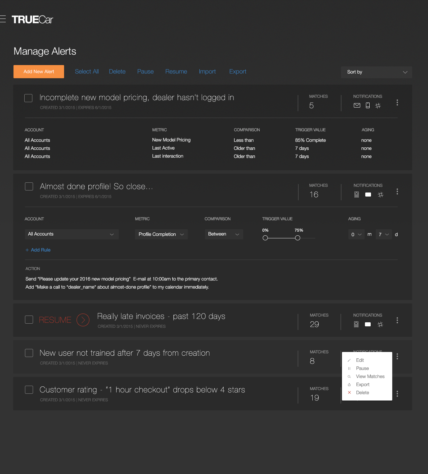This screenshot has height=474, width=428.
Task: Click the Add Rule option
Action: tap(38, 250)
